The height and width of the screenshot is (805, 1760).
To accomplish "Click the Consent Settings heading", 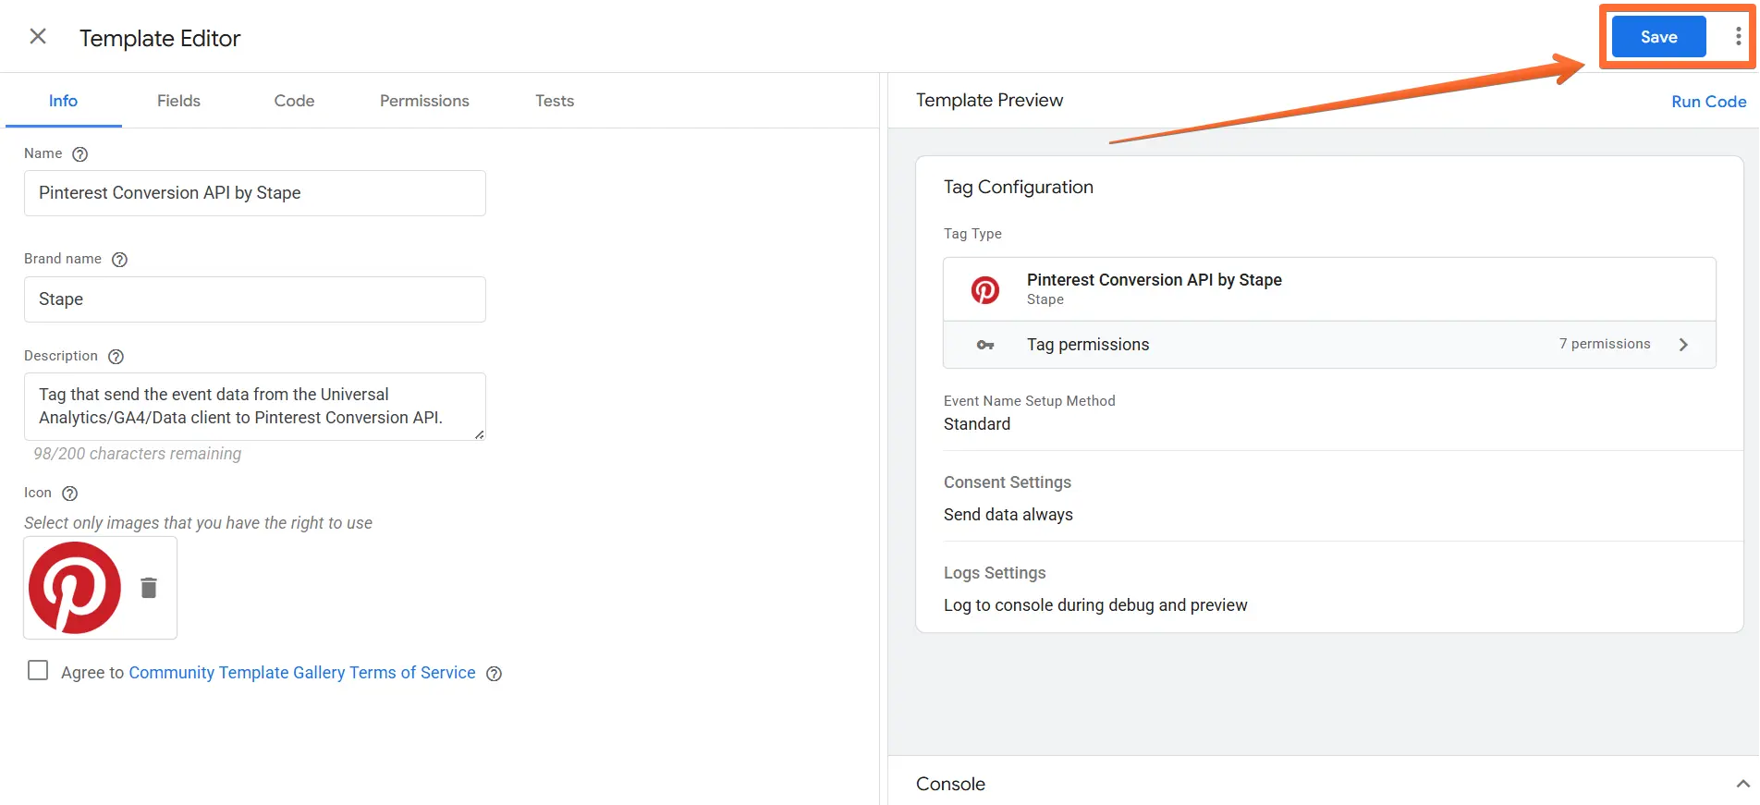I will (x=1008, y=482).
